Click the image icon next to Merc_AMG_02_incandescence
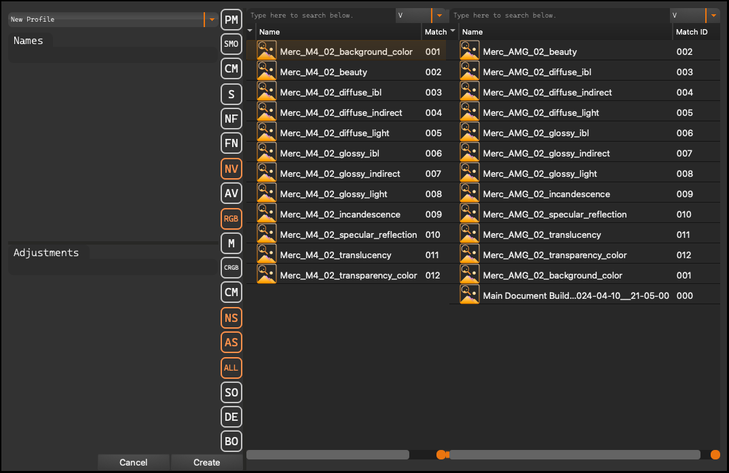 [470, 194]
